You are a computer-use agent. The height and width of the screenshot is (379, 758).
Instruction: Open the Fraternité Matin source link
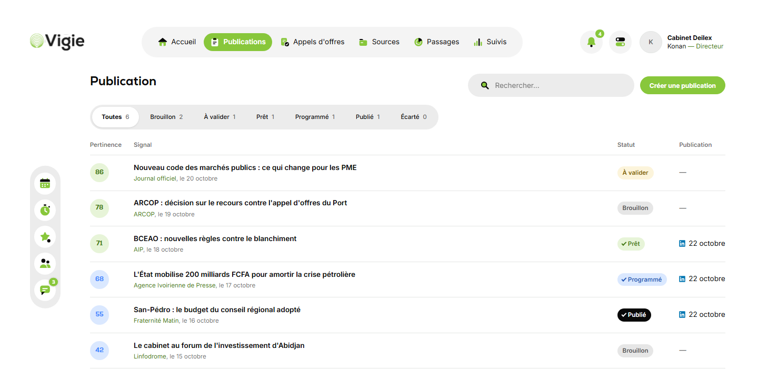click(156, 321)
